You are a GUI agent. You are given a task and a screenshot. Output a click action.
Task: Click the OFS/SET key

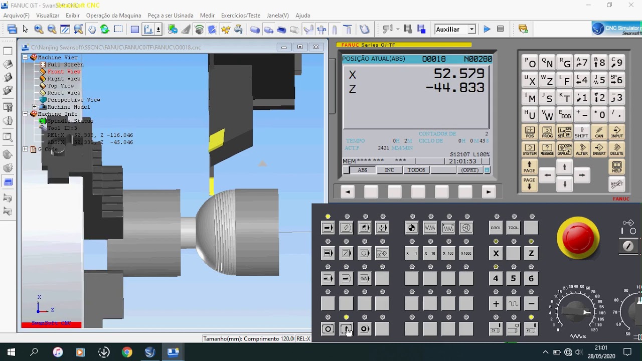click(x=564, y=132)
